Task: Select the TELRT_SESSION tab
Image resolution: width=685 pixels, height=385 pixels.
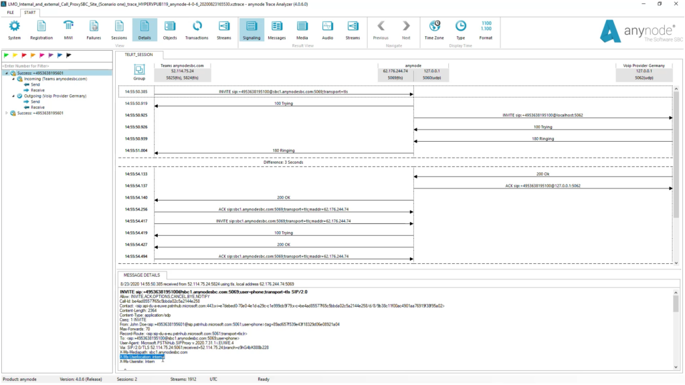Action: tap(139, 55)
